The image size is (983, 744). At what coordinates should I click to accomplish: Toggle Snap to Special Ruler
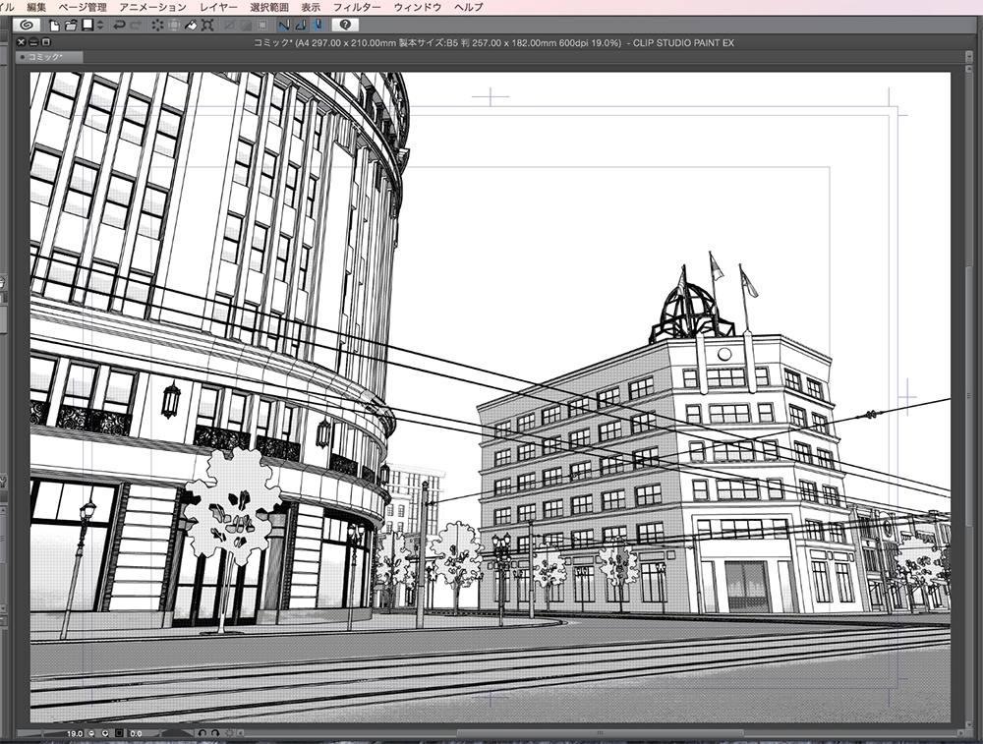(x=301, y=25)
